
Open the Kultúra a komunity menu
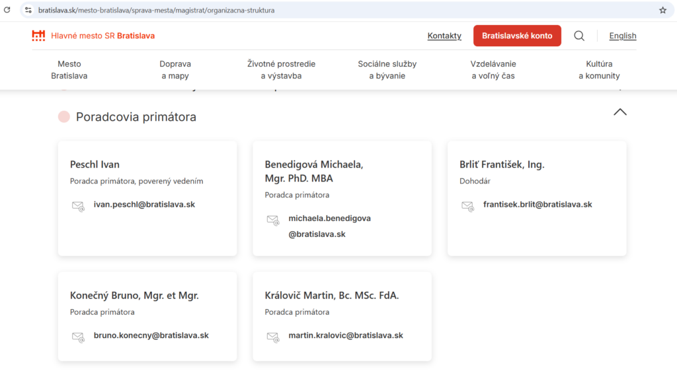coord(599,70)
